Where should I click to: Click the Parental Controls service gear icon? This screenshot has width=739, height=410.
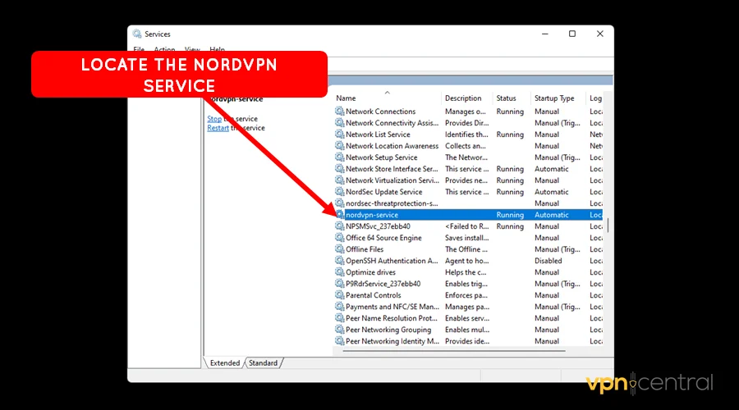tap(339, 294)
